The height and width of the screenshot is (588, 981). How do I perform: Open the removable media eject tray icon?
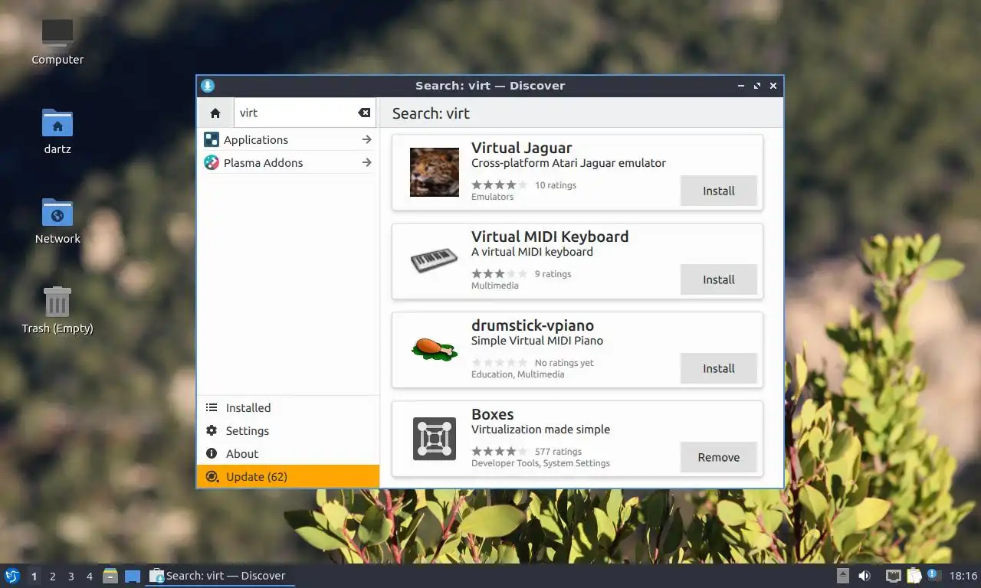click(843, 576)
